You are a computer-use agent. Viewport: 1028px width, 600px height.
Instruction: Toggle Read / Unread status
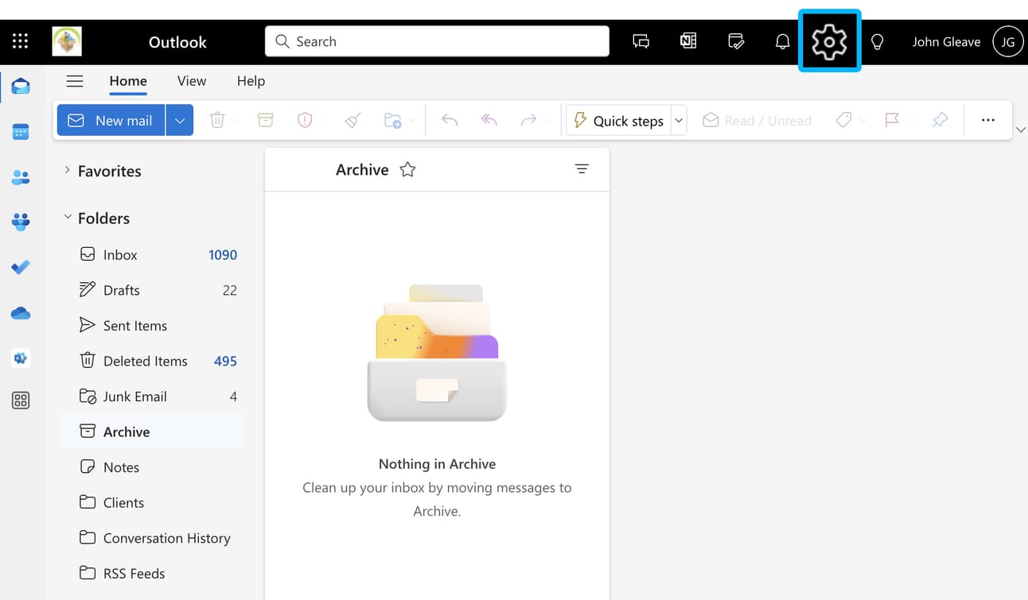coord(757,120)
